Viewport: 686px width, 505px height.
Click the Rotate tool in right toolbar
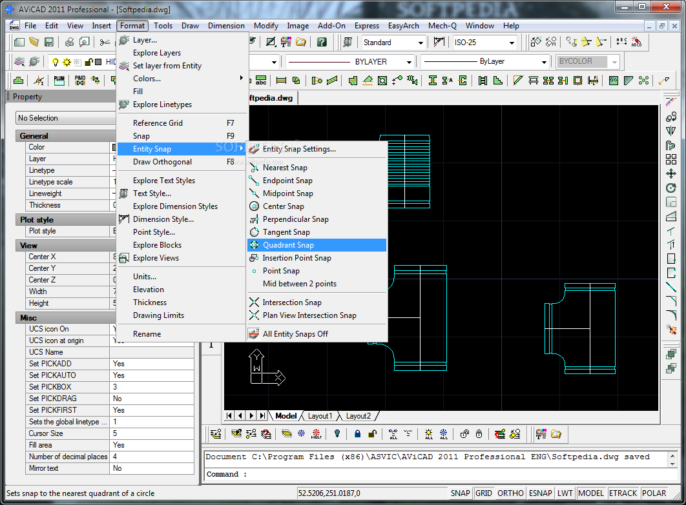(671, 188)
